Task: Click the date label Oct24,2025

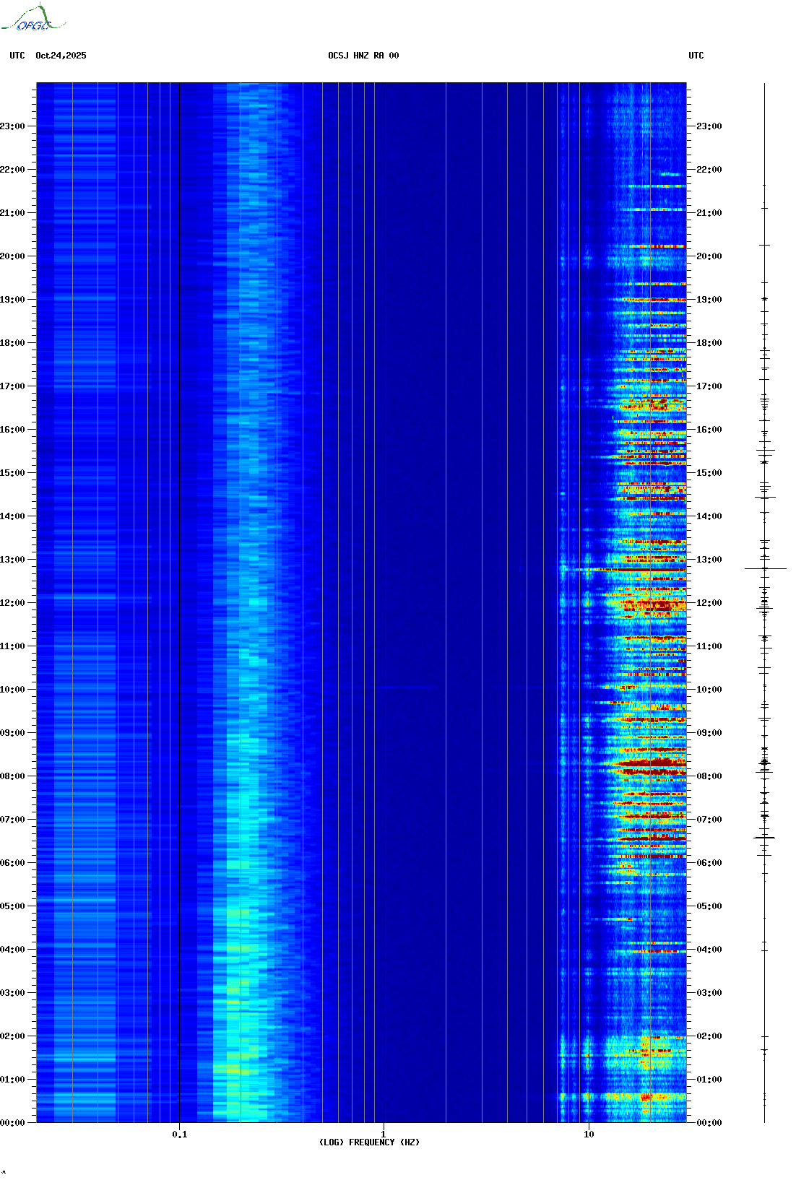Action: tap(61, 56)
